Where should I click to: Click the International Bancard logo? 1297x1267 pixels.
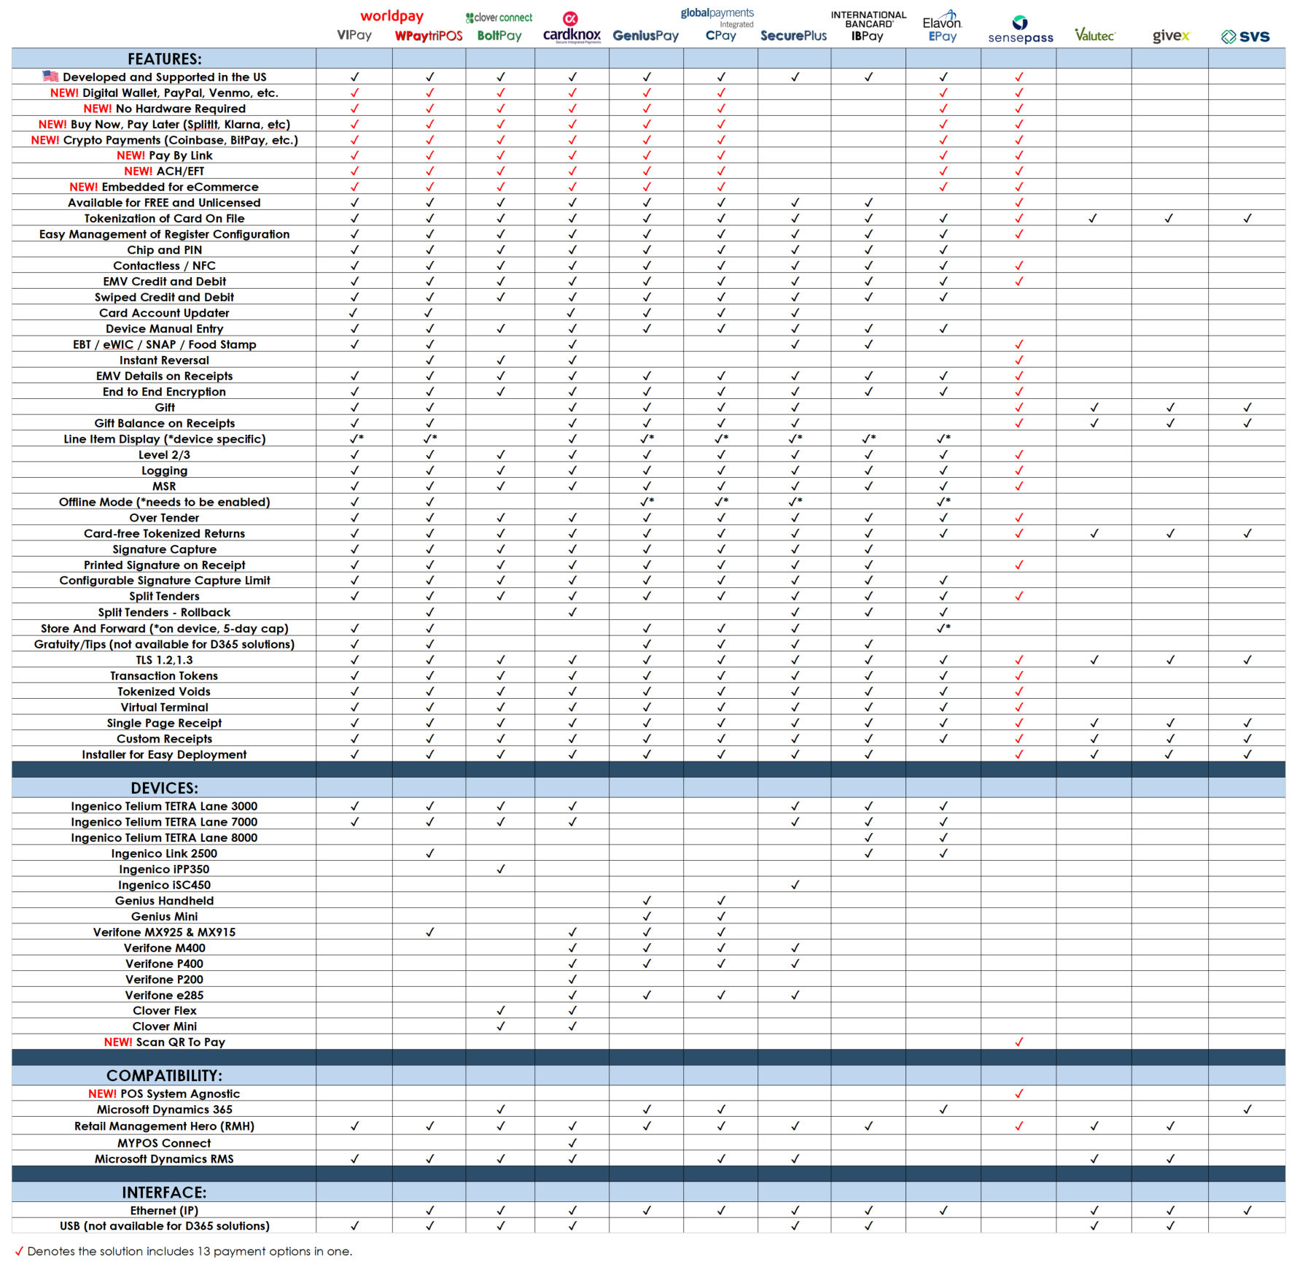click(868, 19)
